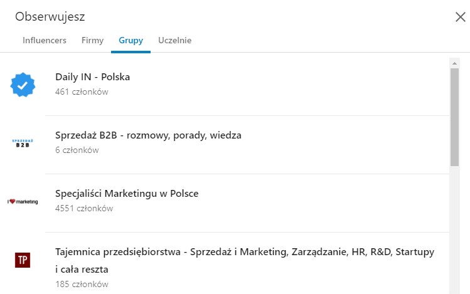
Task: Click the scrollbar track below the thumb
Action: point(454,230)
